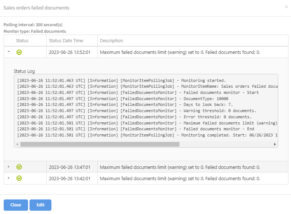Dismiss dialog using the top-right X icon
This screenshot has height=214, width=291.
(x=286, y=7)
